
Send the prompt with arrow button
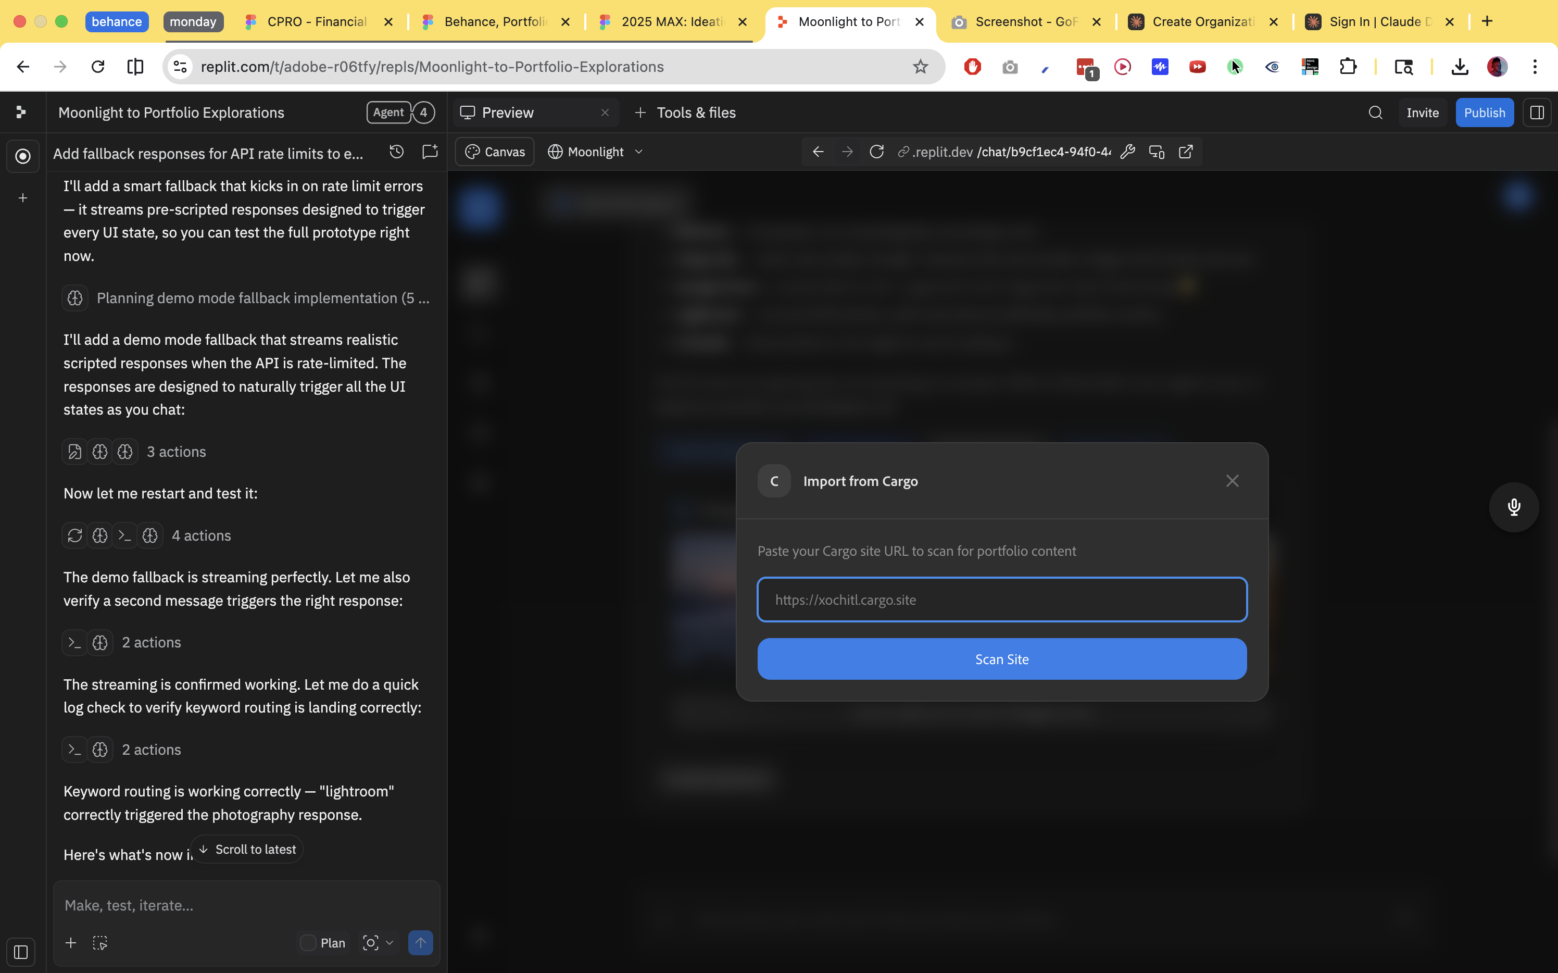click(x=421, y=943)
